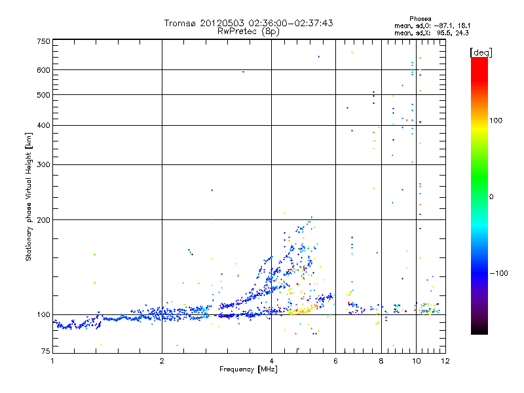Click the y-axis '600' tick label
The image size is (524, 393).
43,70
